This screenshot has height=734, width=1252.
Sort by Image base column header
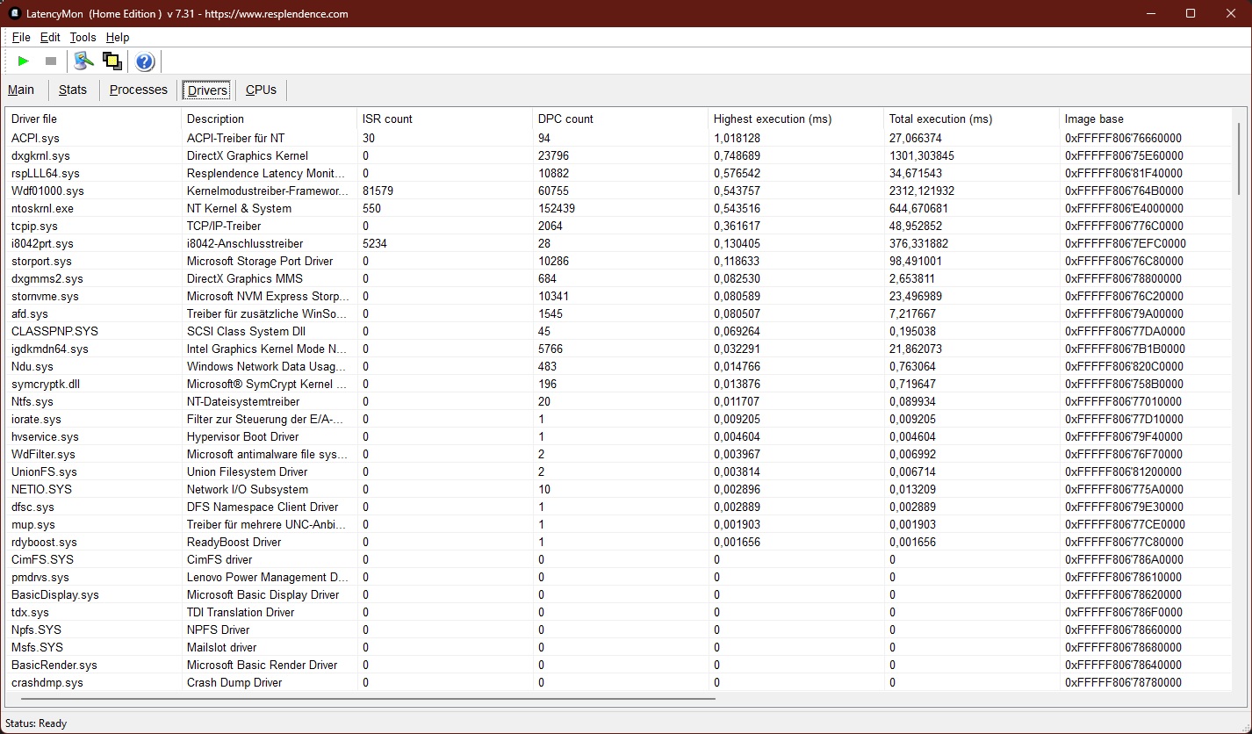point(1146,119)
